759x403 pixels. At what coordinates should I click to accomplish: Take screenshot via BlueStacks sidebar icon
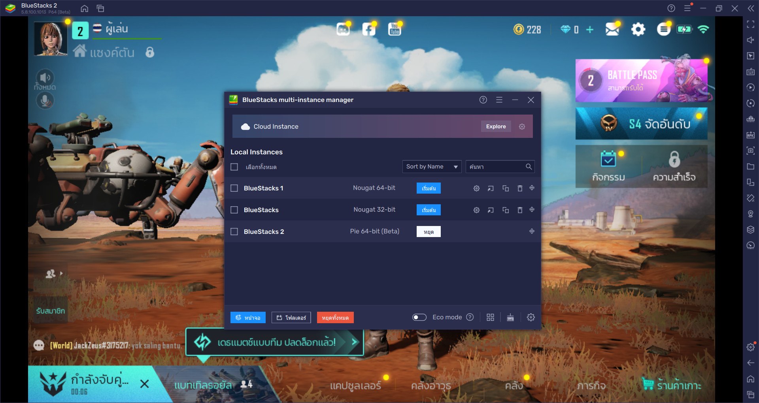click(751, 151)
